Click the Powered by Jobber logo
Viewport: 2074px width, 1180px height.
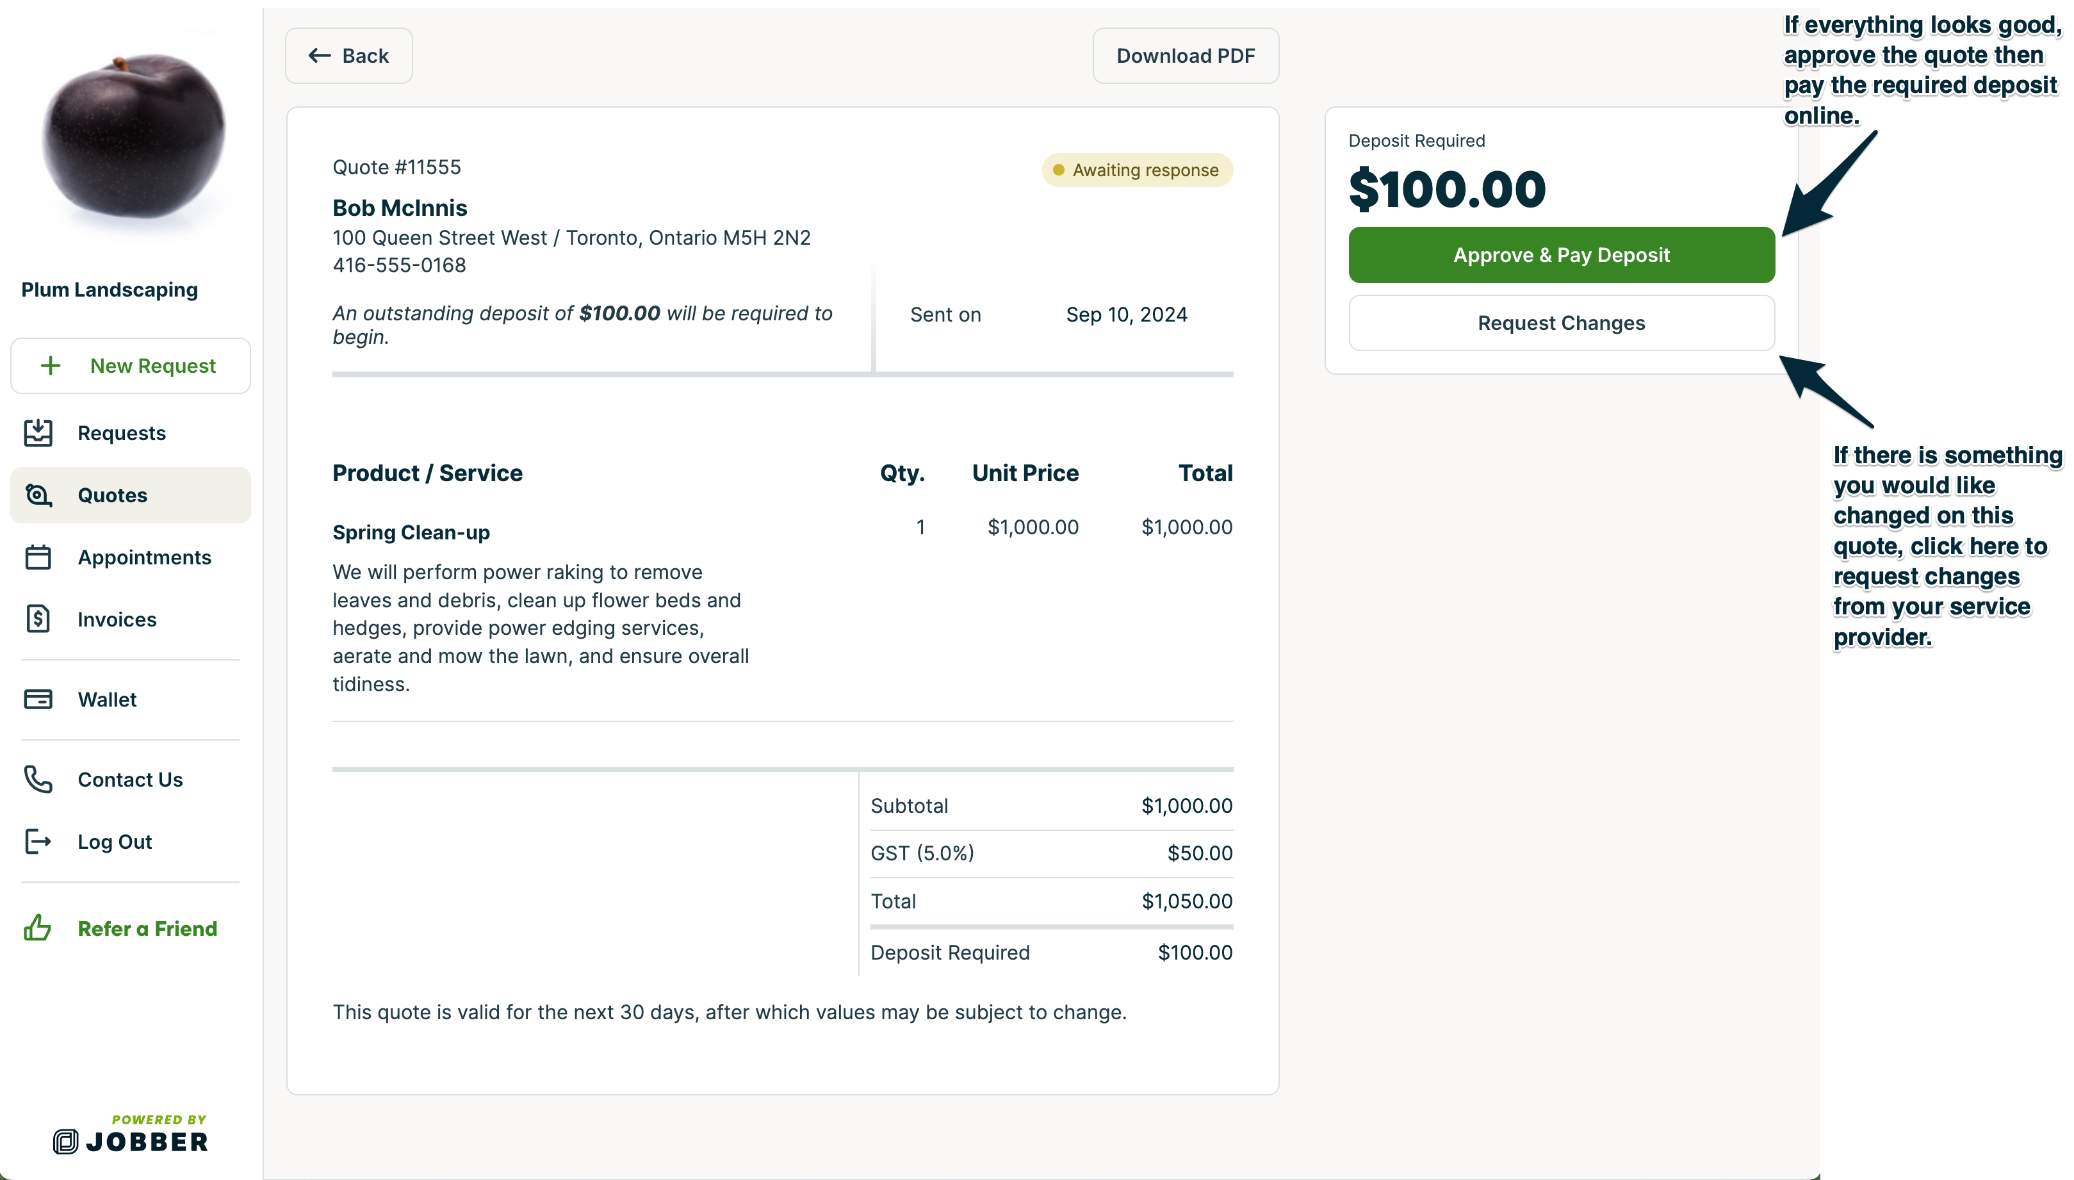pos(131,1134)
